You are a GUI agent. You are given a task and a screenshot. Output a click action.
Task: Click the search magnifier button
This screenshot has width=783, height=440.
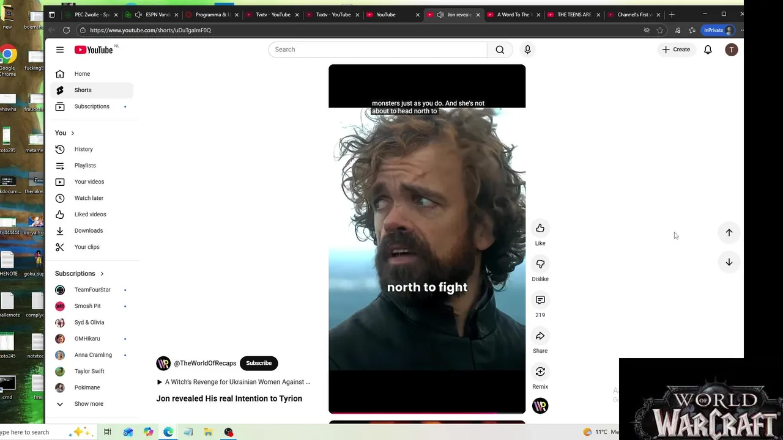coord(500,50)
